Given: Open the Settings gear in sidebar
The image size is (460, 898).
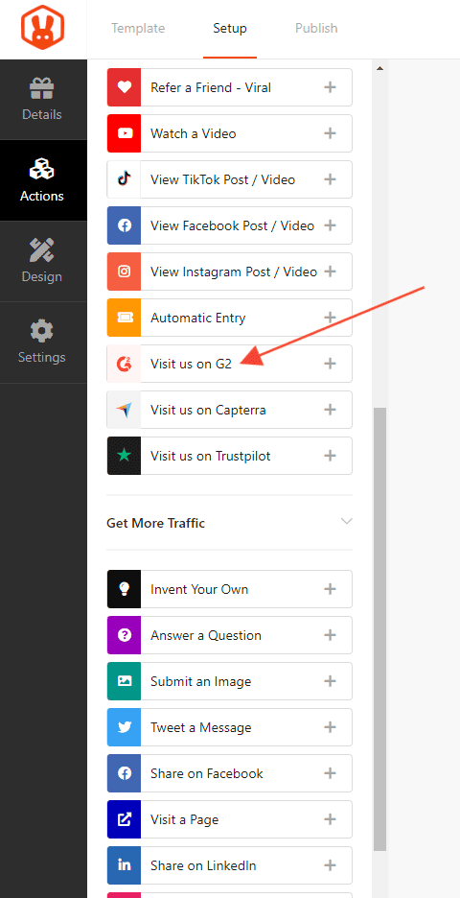Looking at the screenshot, I should coord(42,342).
